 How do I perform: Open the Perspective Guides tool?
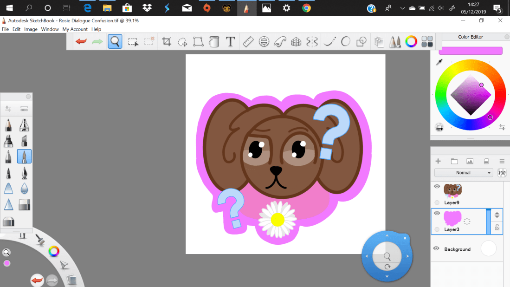[296, 42]
